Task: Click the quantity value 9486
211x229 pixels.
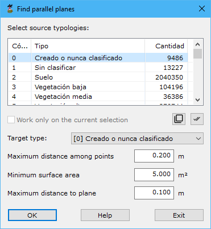Action: (175, 58)
